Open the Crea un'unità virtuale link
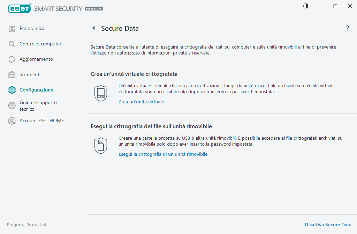Viewport: 357px width, 234px height. click(141, 102)
